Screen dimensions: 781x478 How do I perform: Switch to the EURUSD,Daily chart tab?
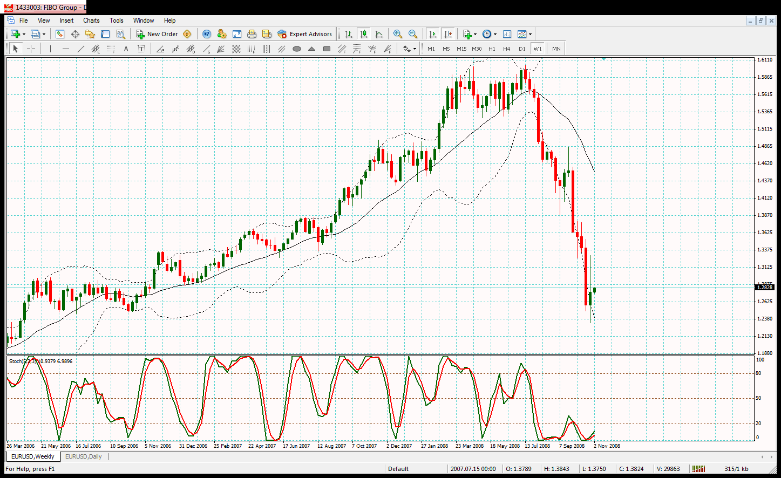point(84,456)
